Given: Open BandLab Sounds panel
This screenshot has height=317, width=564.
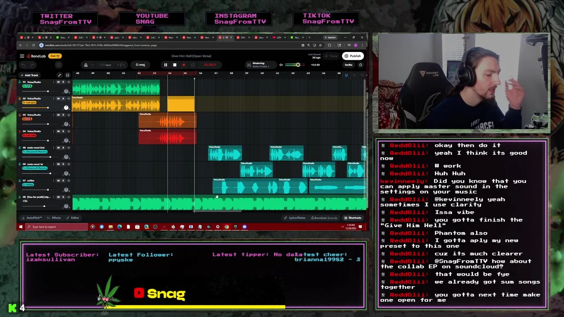Looking at the screenshot, I should [x=324, y=218].
